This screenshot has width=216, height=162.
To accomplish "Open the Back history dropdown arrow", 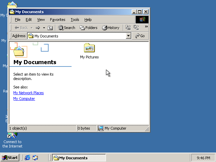I will [x=31, y=28].
